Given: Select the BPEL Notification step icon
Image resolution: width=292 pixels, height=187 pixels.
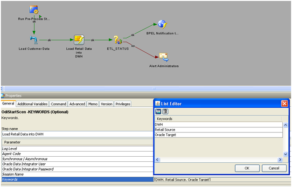Looking at the screenshot, I should [162, 25].
